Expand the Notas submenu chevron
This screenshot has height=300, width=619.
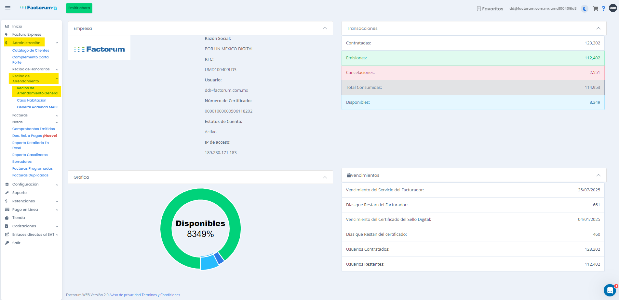(57, 122)
